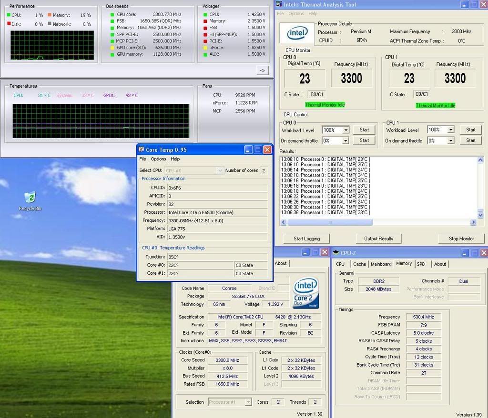
Task: Click the Stop Monitor button
Action: pos(461,238)
